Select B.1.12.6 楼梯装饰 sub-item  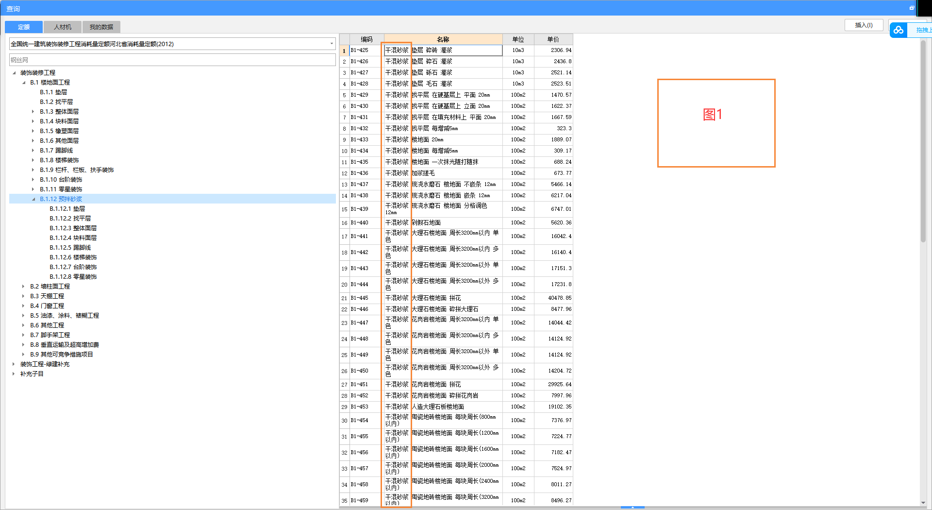point(73,257)
